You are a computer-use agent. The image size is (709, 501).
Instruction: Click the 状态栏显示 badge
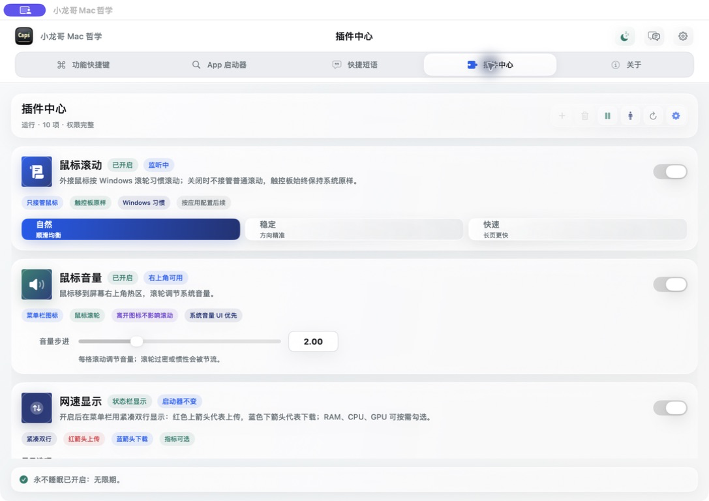pyautogui.click(x=129, y=401)
